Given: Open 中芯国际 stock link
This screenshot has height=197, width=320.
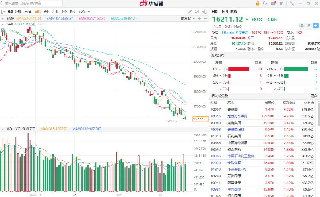Looking at the screenshot, I should click(234, 189).
